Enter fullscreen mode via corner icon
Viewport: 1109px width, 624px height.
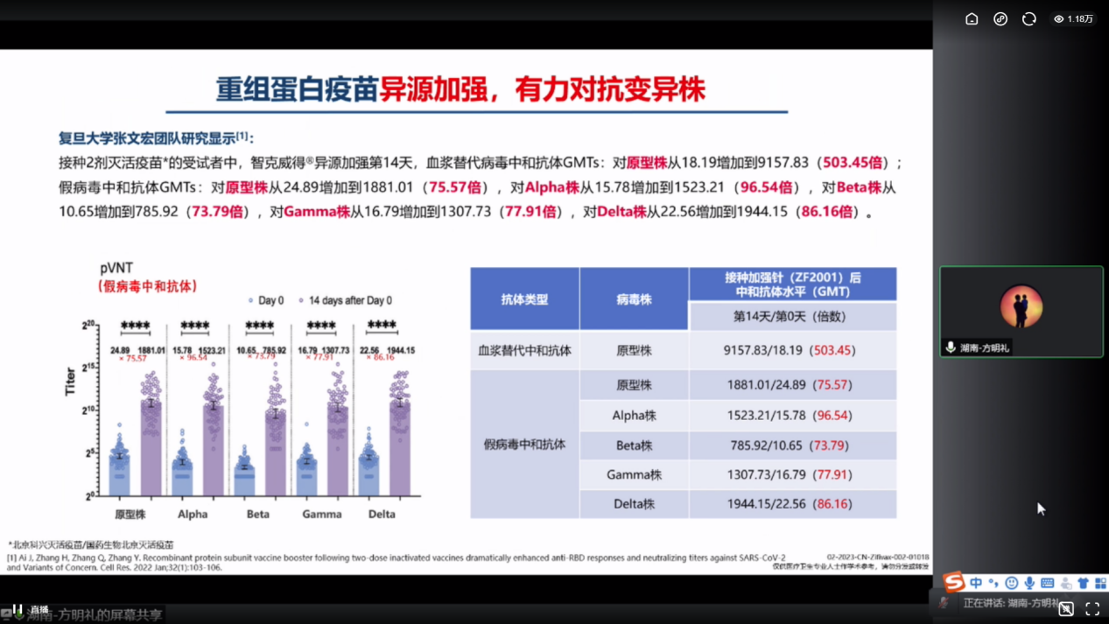1092,608
